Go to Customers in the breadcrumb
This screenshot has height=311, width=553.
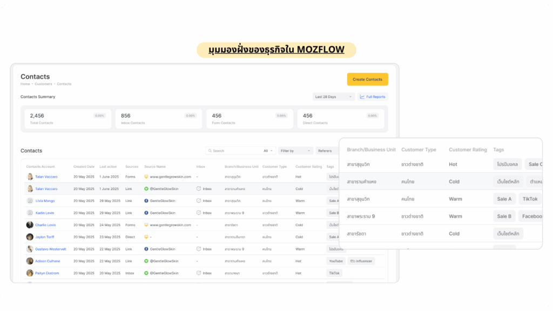[43, 84]
